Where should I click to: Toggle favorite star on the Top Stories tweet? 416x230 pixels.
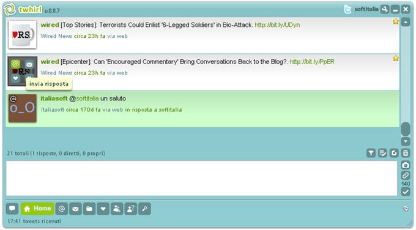coord(396,21)
